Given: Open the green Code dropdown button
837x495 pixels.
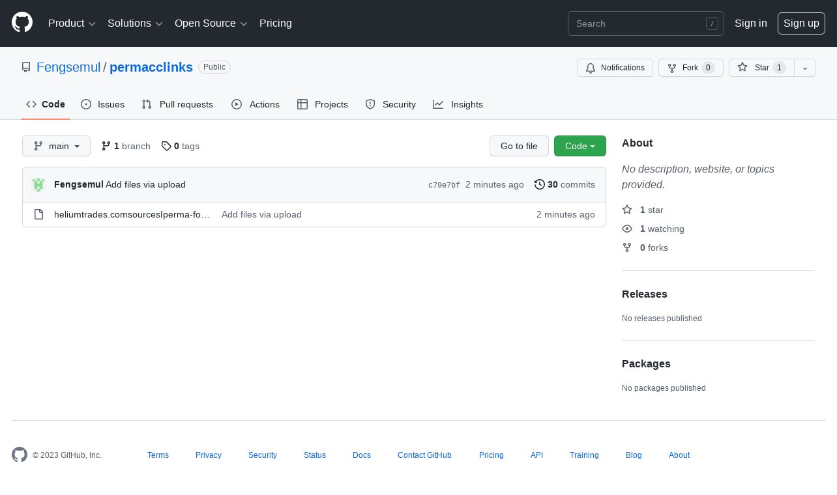Looking at the screenshot, I should coord(580,146).
